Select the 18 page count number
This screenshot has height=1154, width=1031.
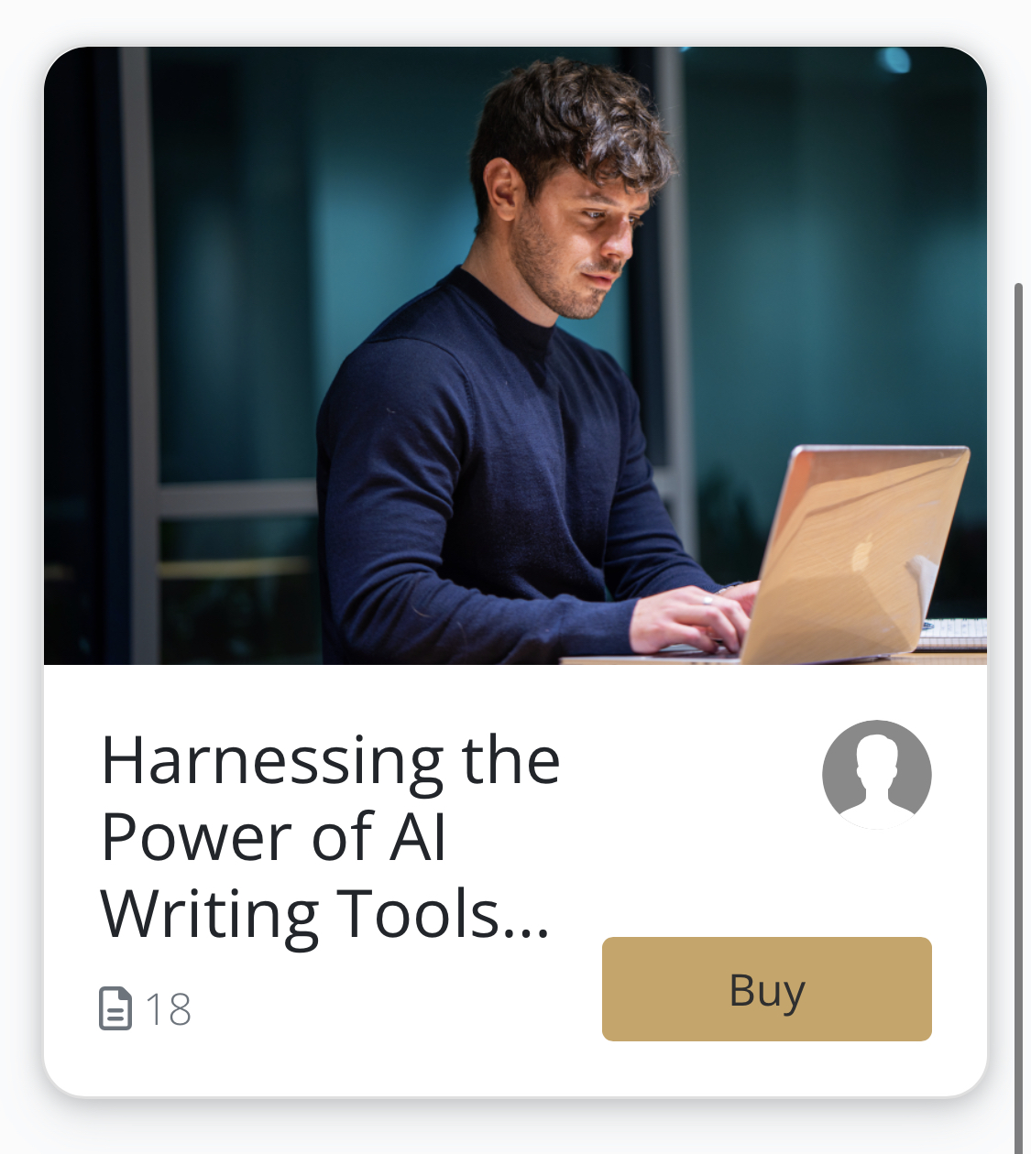[x=169, y=1009]
